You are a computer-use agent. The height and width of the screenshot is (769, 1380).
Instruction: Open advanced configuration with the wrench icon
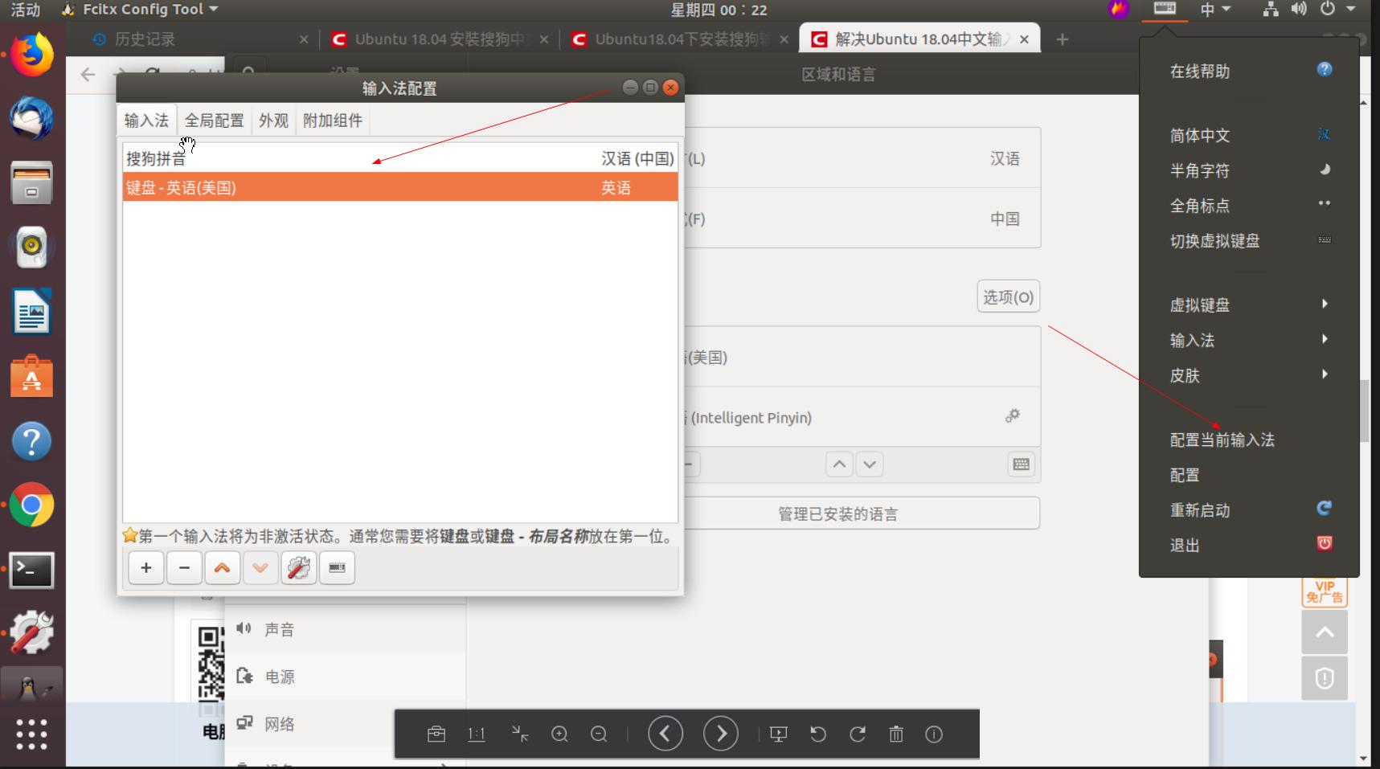coord(298,567)
